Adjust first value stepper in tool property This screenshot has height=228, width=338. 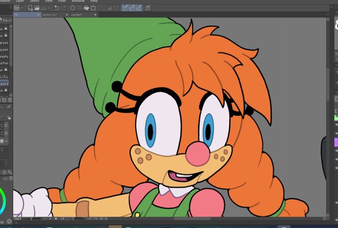click(1, 125)
